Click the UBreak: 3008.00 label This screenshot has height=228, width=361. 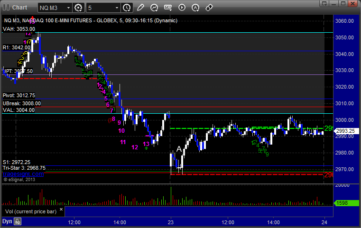(x=22, y=103)
